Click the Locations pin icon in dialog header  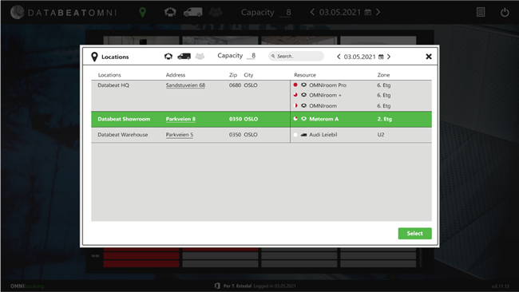tap(94, 57)
